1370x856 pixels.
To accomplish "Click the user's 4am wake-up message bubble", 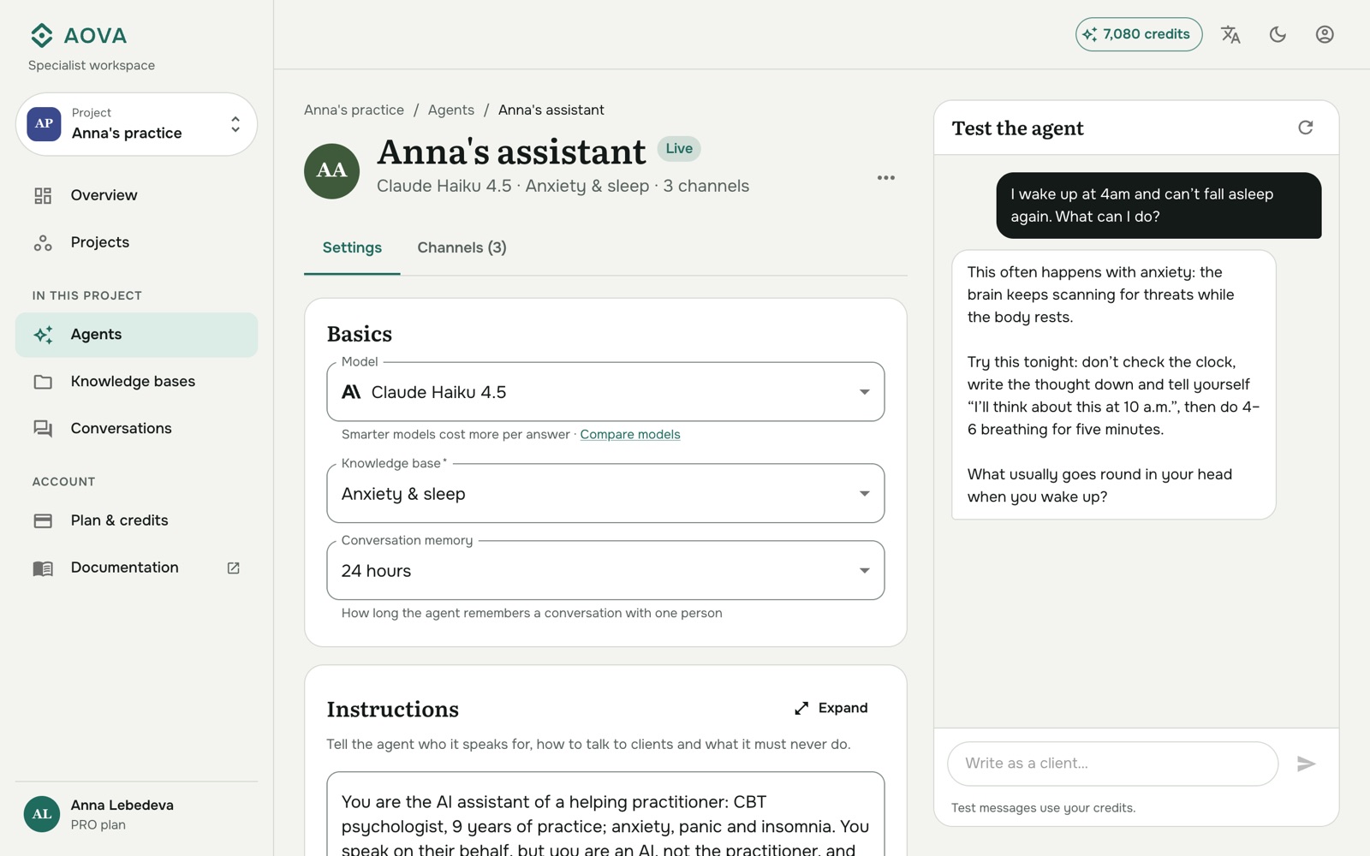I will click(1159, 205).
